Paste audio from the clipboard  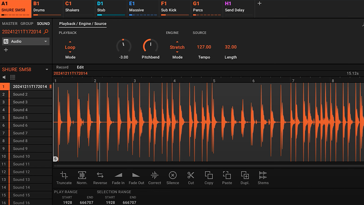[227, 175]
